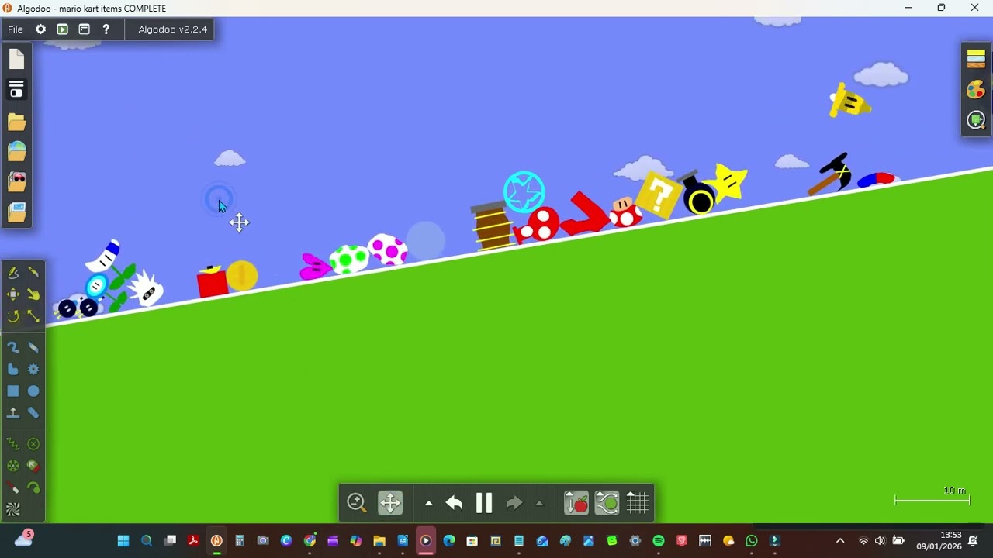Viewport: 993px width, 558px height.
Task: Select the Spring tool
Action: [x=13, y=444]
